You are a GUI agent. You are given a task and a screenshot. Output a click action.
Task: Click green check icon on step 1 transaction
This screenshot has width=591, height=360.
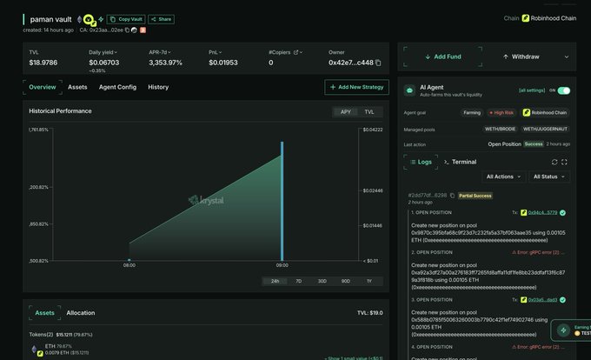(562, 213)
